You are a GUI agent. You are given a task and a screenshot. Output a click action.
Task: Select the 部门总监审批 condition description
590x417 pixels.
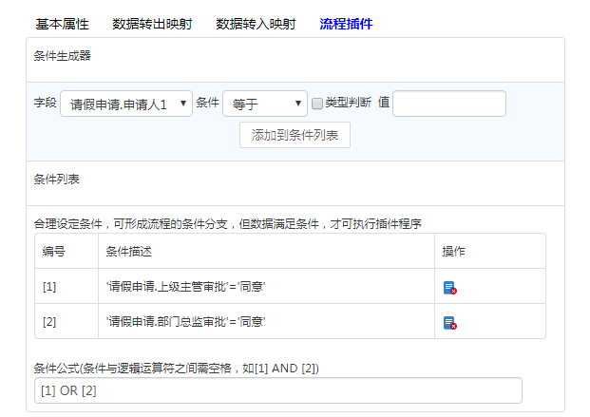(x=185, y=322)
